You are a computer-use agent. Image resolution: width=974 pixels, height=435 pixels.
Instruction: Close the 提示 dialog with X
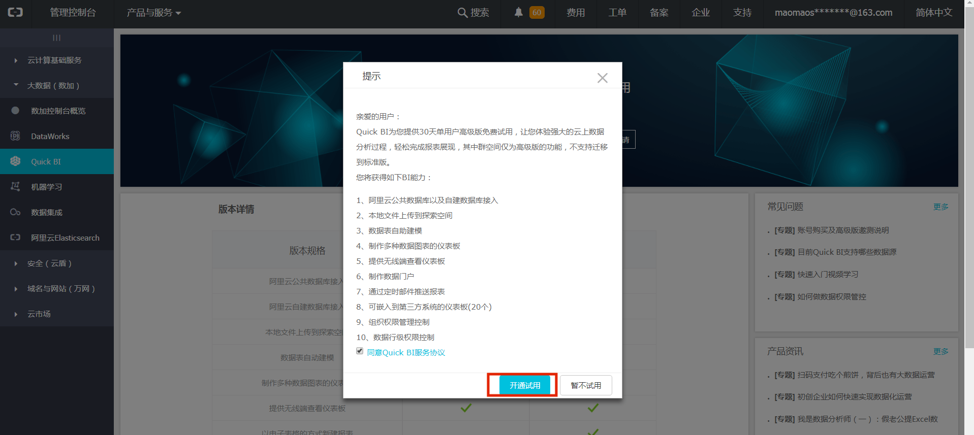point(603,78)
